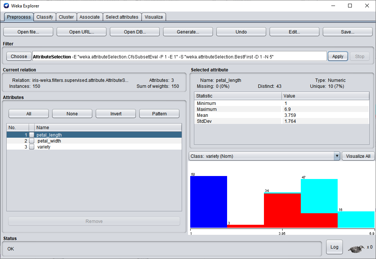Click the Weka bird icon in status bar

(x=356, y=248)
